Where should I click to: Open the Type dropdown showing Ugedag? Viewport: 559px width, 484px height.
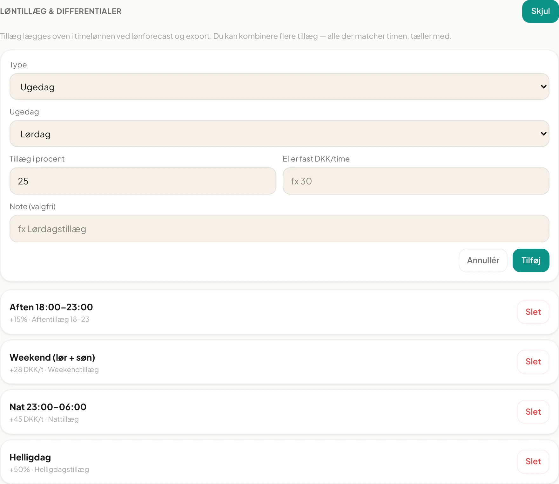pyautogui.click(x=279, y=86)
